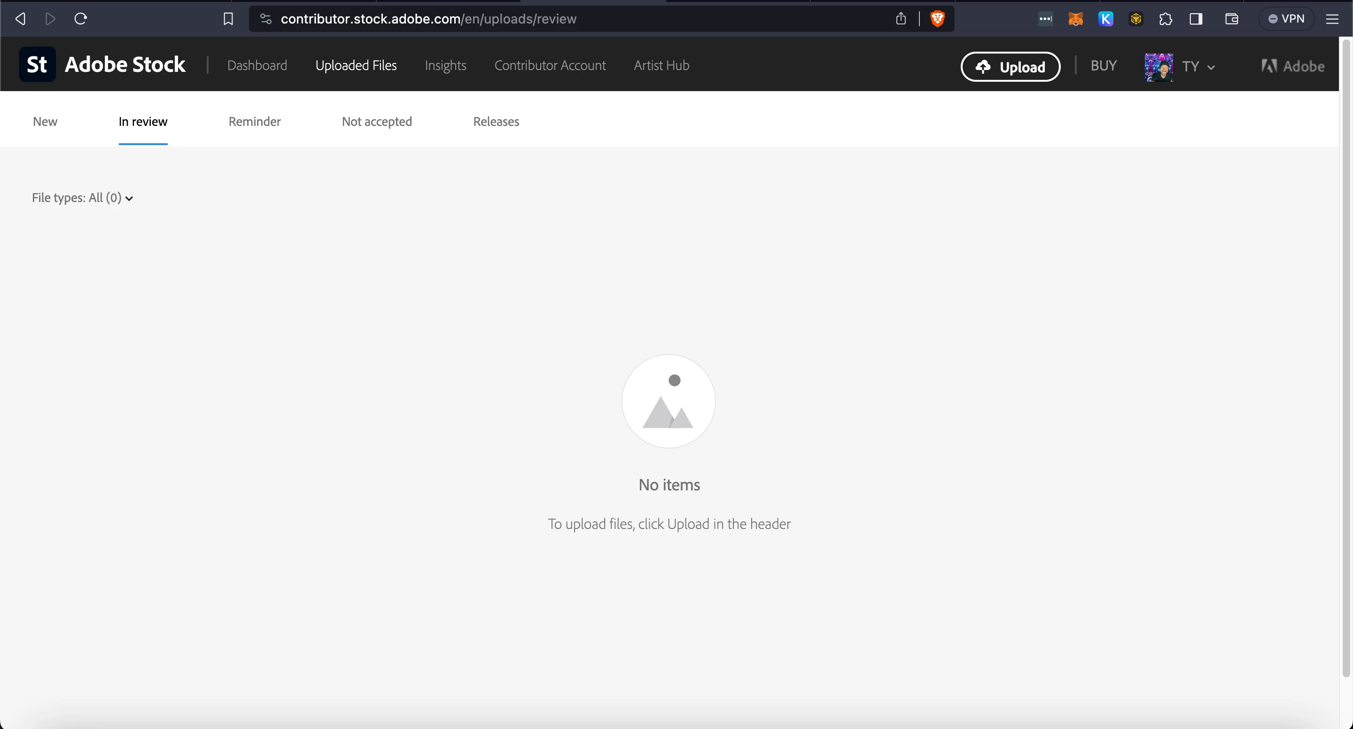
Task: Click the browser reload icon
Action: click(80, 19)
